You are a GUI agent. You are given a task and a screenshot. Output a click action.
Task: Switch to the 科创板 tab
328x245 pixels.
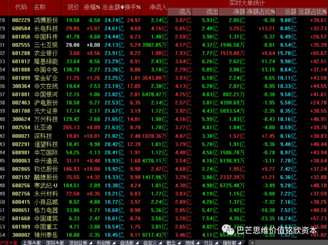pyautogui.click(x=106, y=243)
